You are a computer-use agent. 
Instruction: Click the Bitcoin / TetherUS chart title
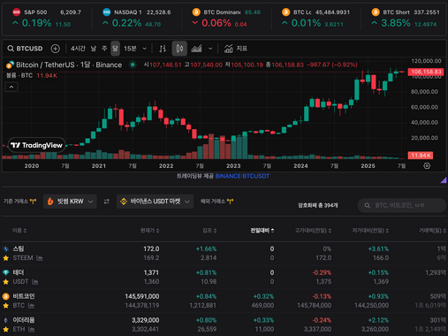click(69, 65)
